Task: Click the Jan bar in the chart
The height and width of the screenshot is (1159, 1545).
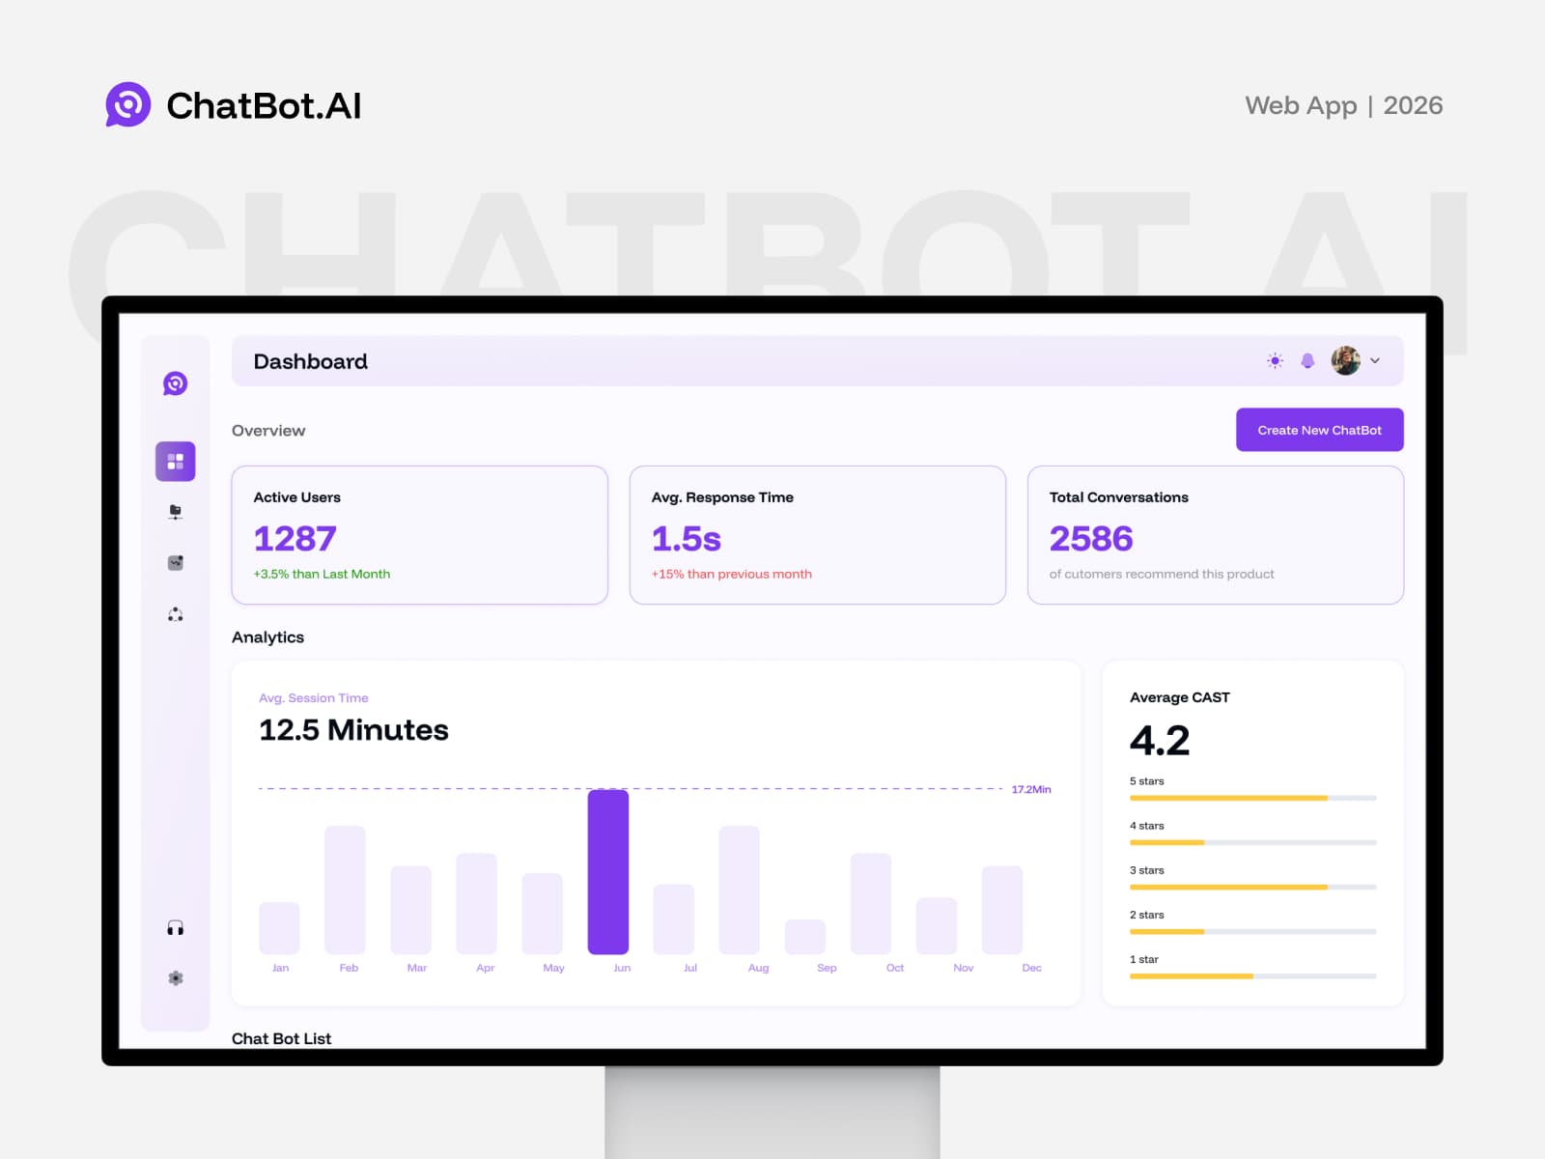Action: (279, 928)
